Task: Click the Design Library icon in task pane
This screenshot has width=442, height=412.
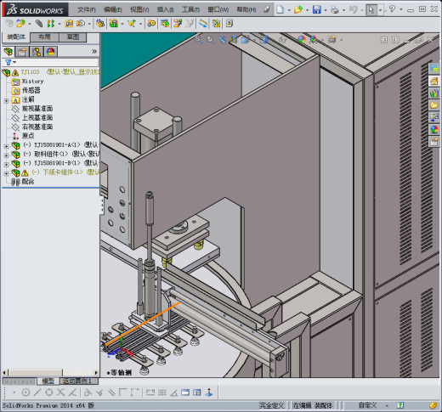Action: point(434,93)
